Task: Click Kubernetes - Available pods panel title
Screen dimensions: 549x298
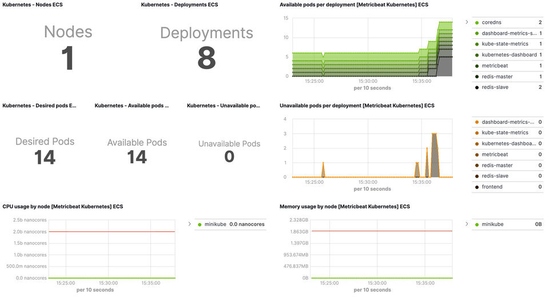Action: pyautogui.click(x=132, y=106)
